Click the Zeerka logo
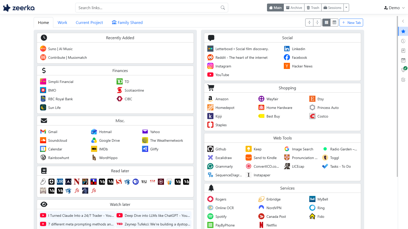This screenshot has height=229, width=408. tap(19, 8)
